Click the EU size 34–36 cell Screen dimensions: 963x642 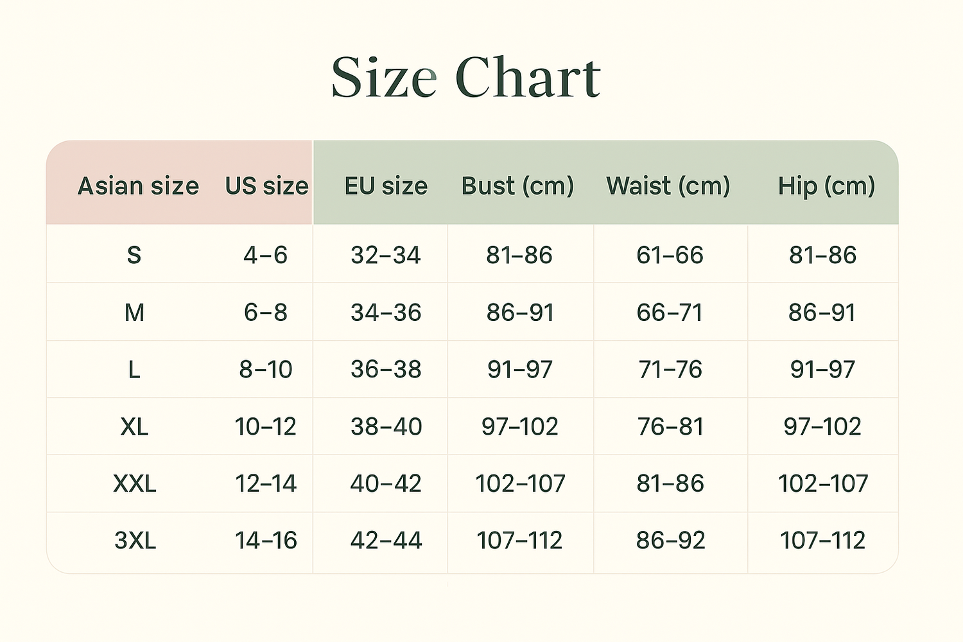click(x=386, y=313)
